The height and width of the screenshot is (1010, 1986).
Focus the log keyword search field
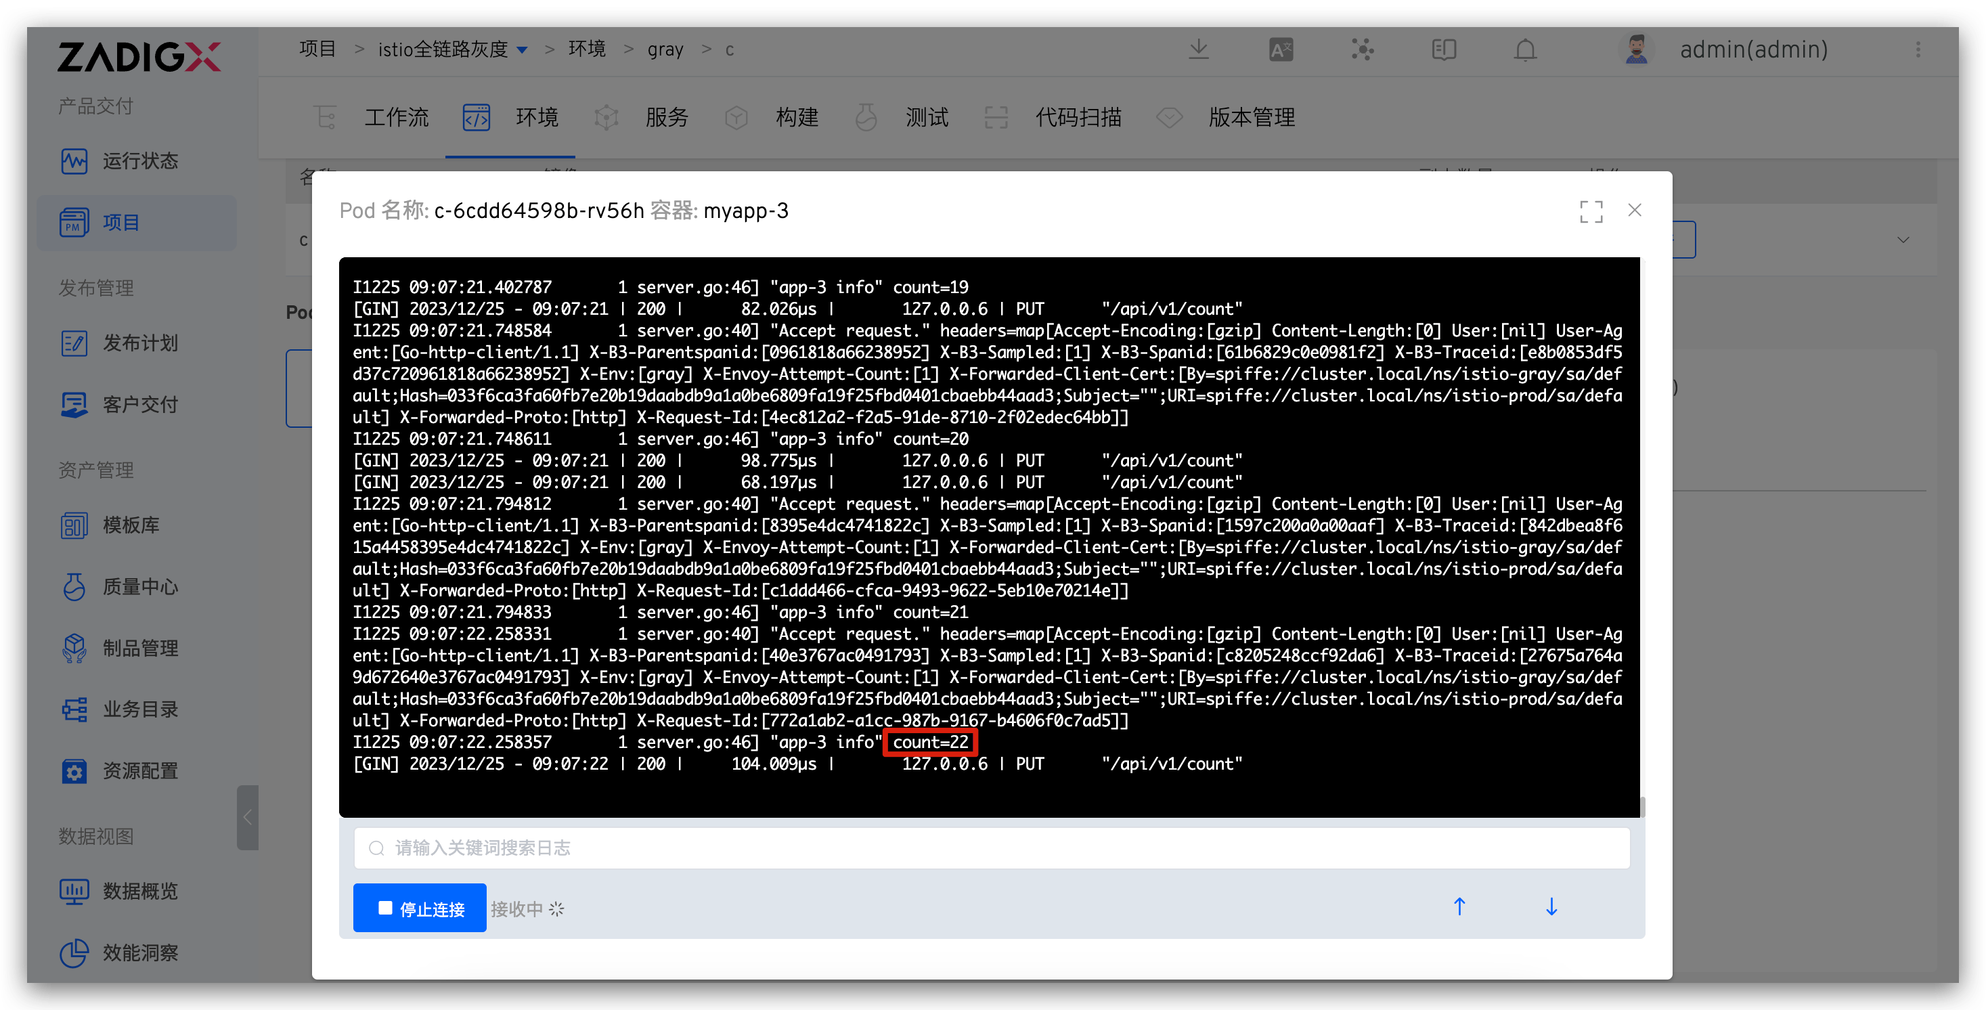pyautogui.click(x=992, y=848)
